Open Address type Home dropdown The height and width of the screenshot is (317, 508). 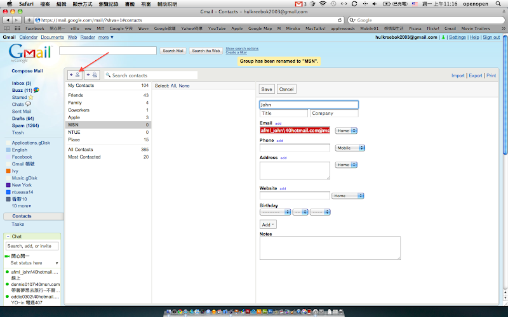coord(346,165)
